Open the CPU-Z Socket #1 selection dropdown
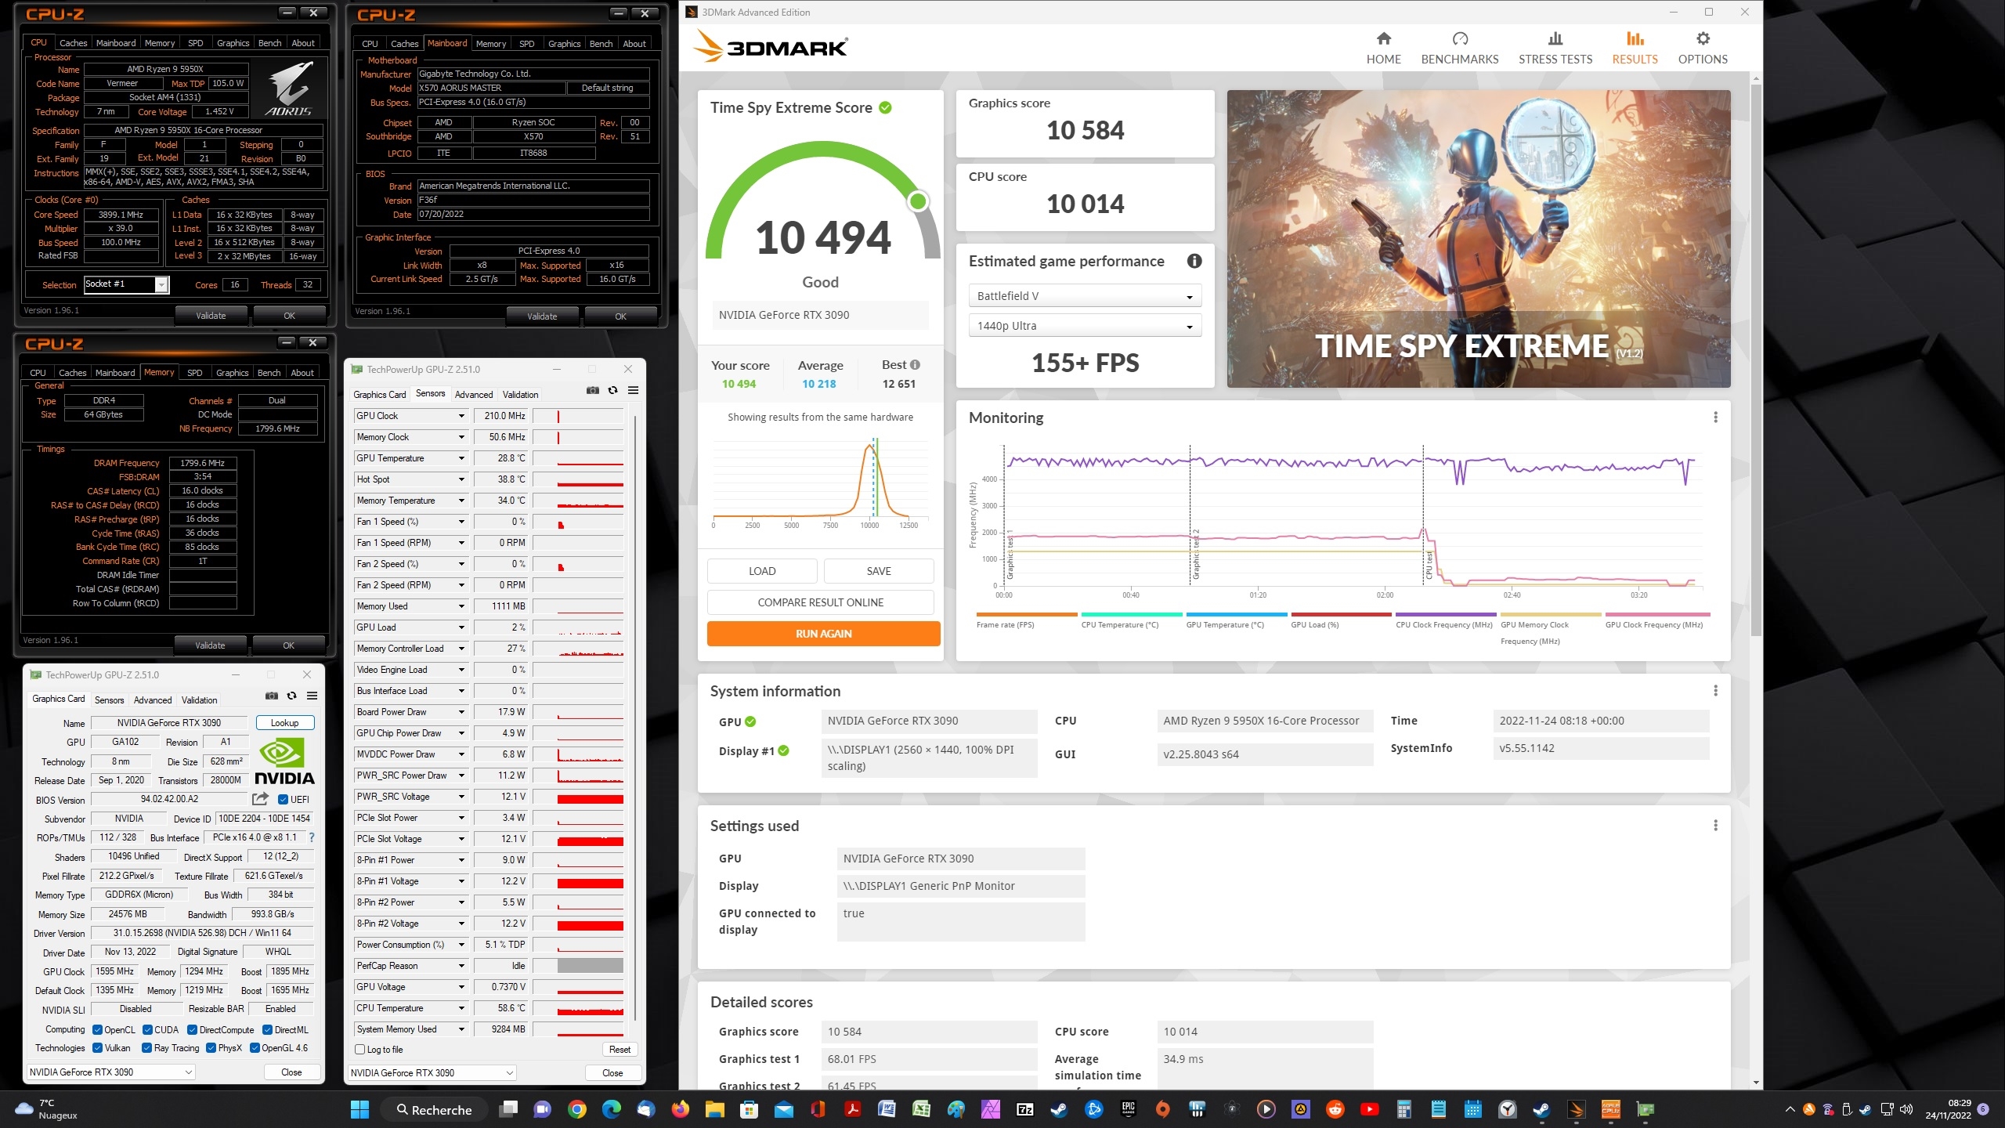 click(161, 284)
